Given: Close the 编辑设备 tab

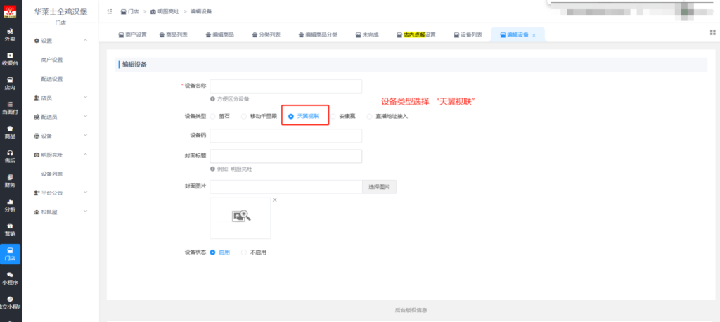Looking at the screenshot, I should coord(534,35).
